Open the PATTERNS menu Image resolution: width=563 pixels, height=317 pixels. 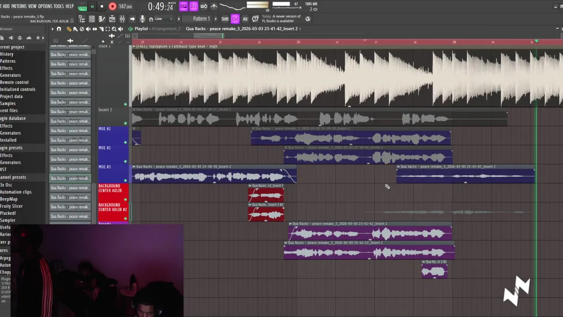(x=19, y=6)
